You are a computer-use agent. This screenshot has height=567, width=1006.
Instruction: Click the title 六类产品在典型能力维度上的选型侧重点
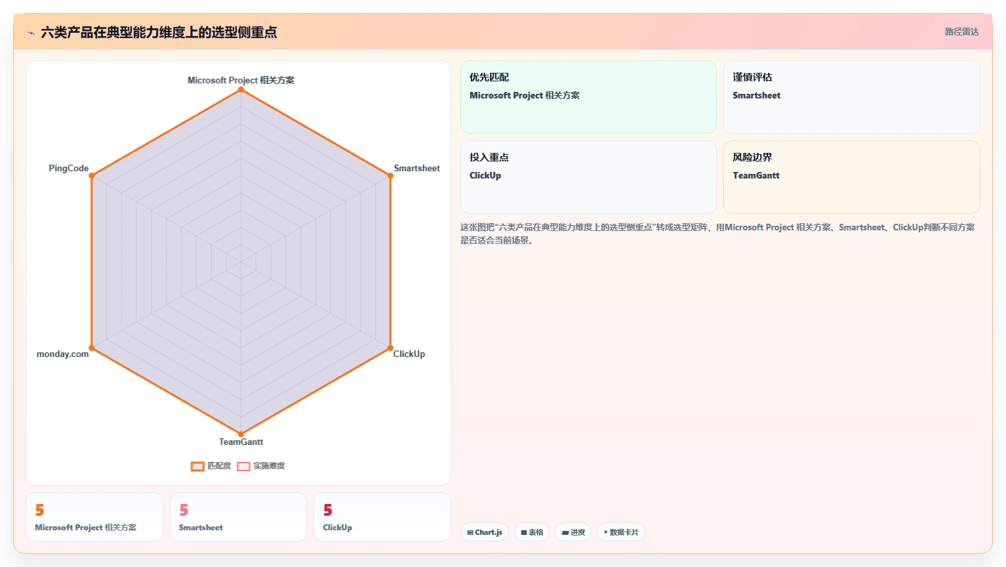tap(159, 32)
